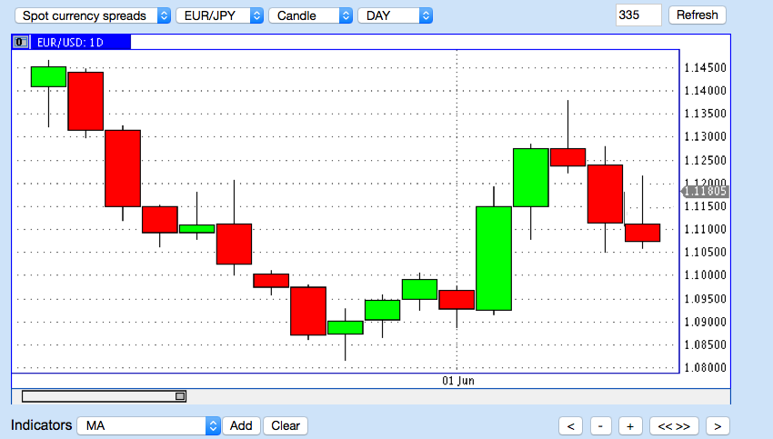The image size is (773, 439).
Task: Click the zoom out - button
Action: click(x=600, y=426)
